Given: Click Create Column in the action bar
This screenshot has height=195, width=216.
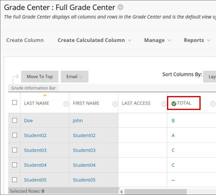Looking at the screenshot, I should [25, 40].
